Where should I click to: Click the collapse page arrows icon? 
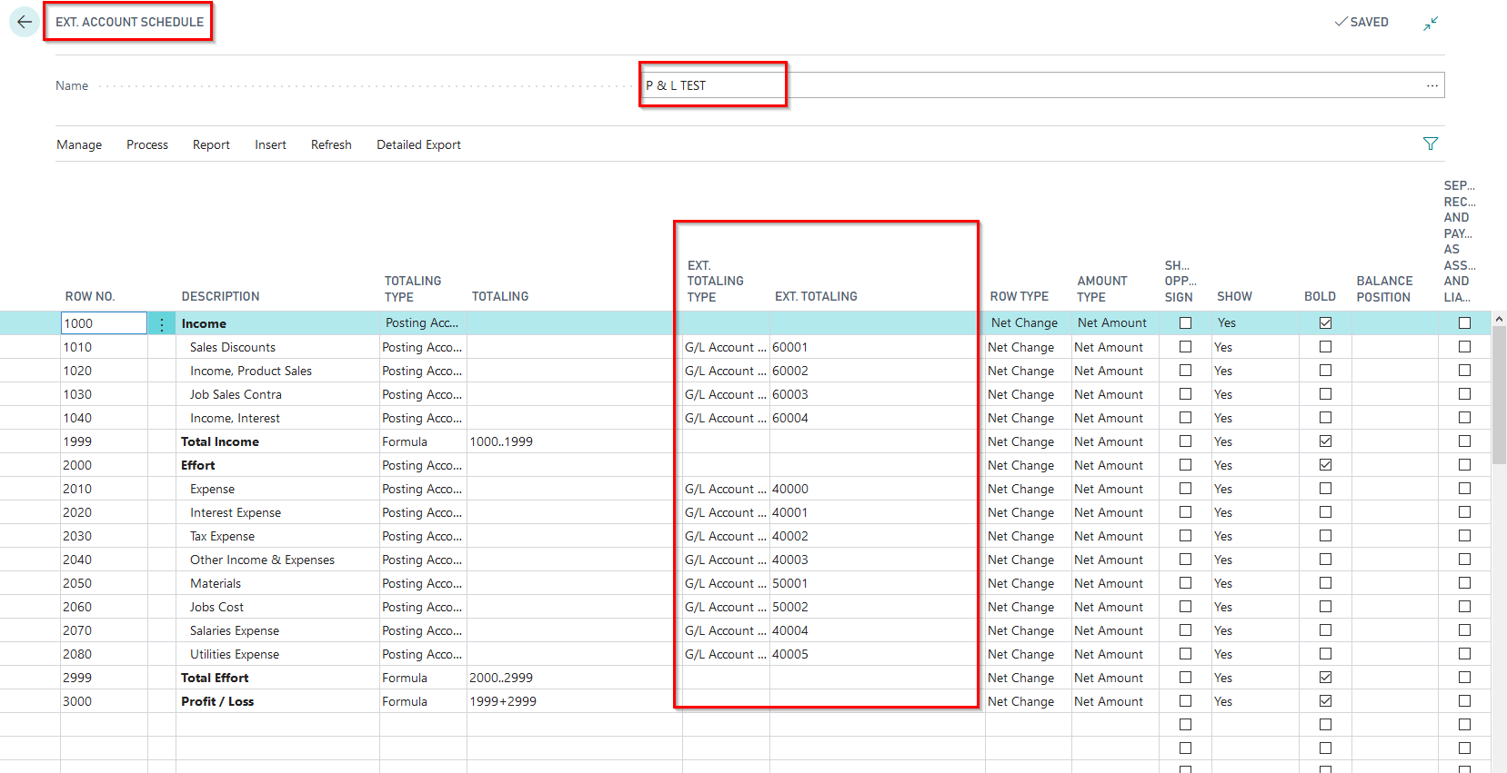(1431, 23)
